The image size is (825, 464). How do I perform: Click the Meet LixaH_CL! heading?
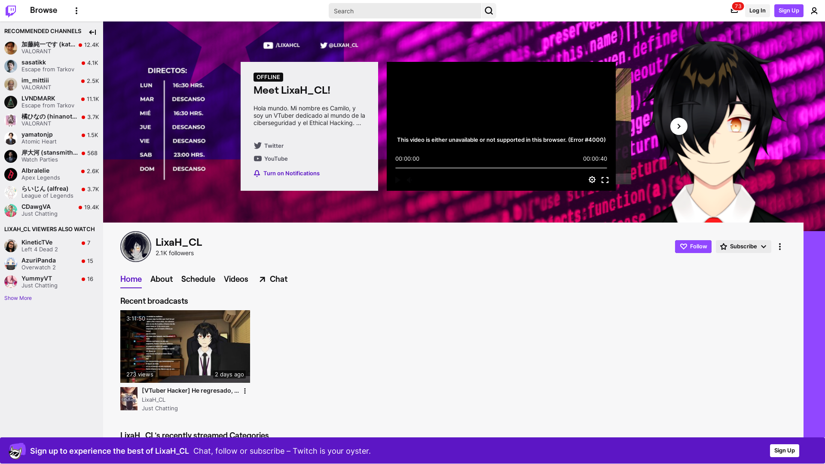click(292, 90)
